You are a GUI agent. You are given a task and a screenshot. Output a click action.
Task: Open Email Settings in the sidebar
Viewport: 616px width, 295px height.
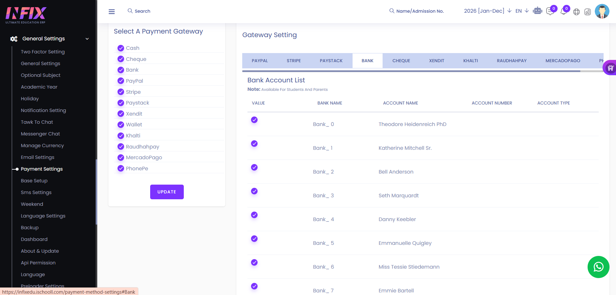click(x=38, y=157)
